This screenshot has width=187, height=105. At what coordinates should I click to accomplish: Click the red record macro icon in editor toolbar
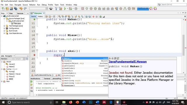point(93,17)
